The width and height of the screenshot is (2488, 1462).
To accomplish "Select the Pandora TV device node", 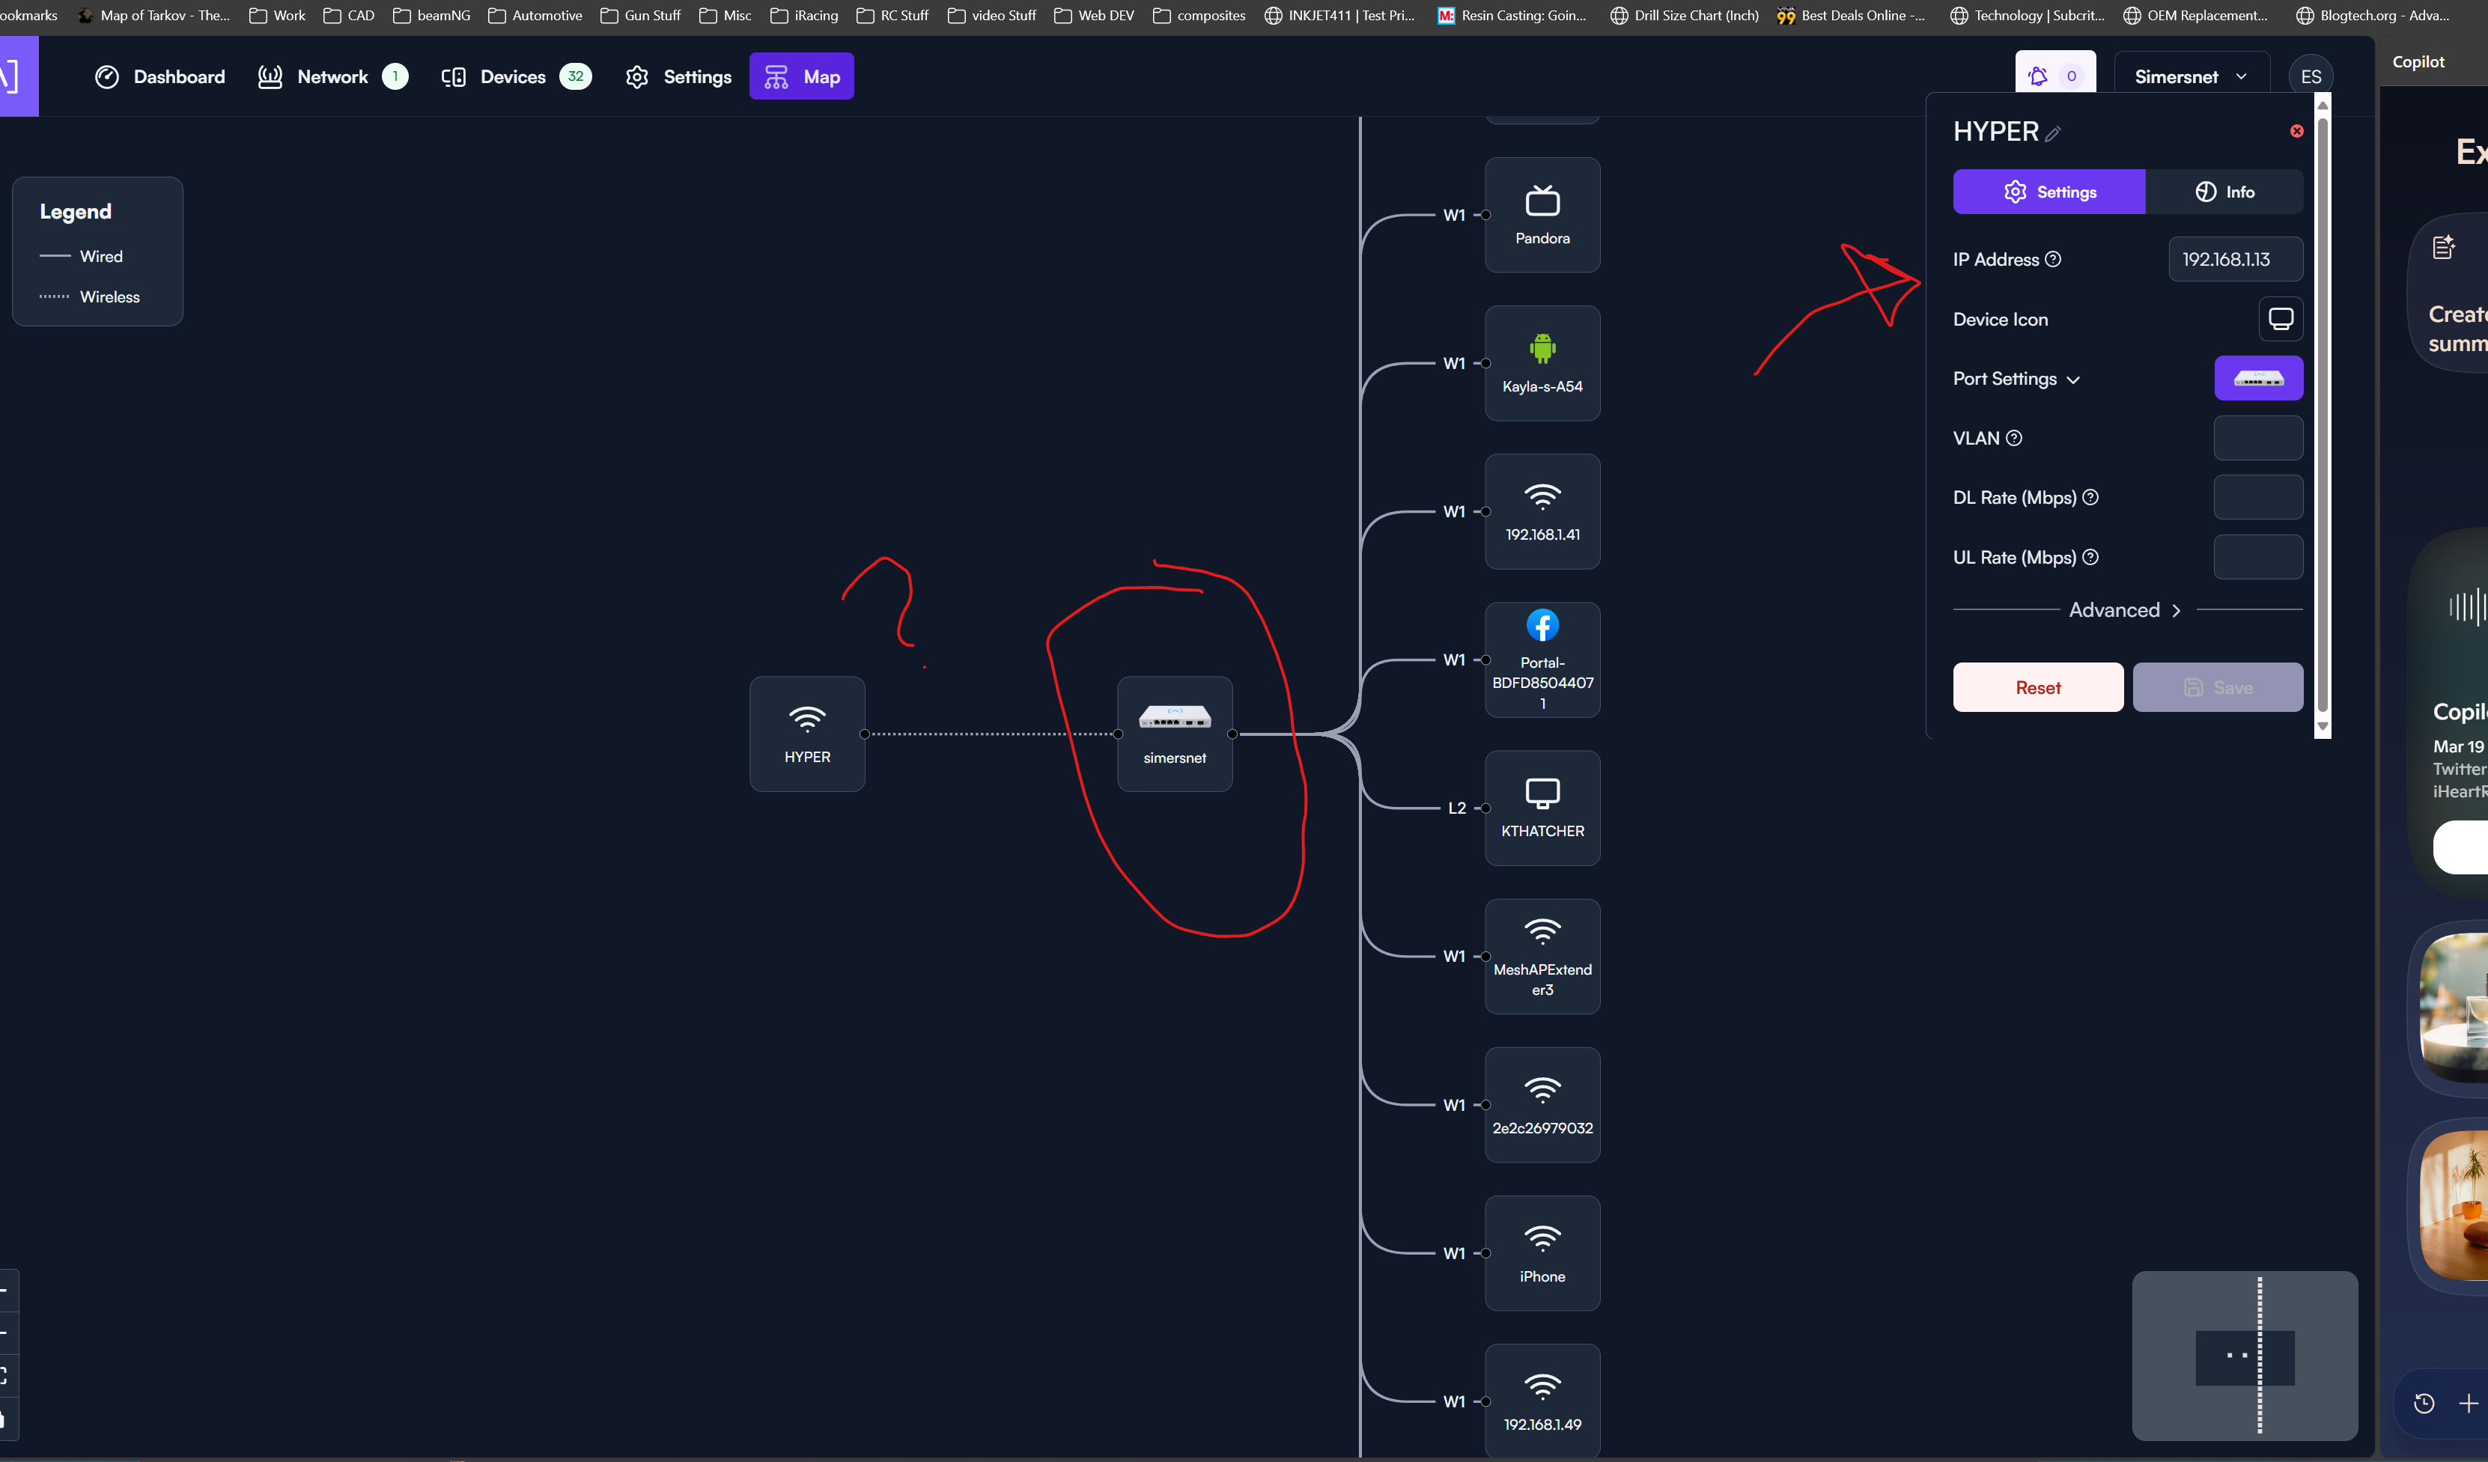I will 1542,215.
